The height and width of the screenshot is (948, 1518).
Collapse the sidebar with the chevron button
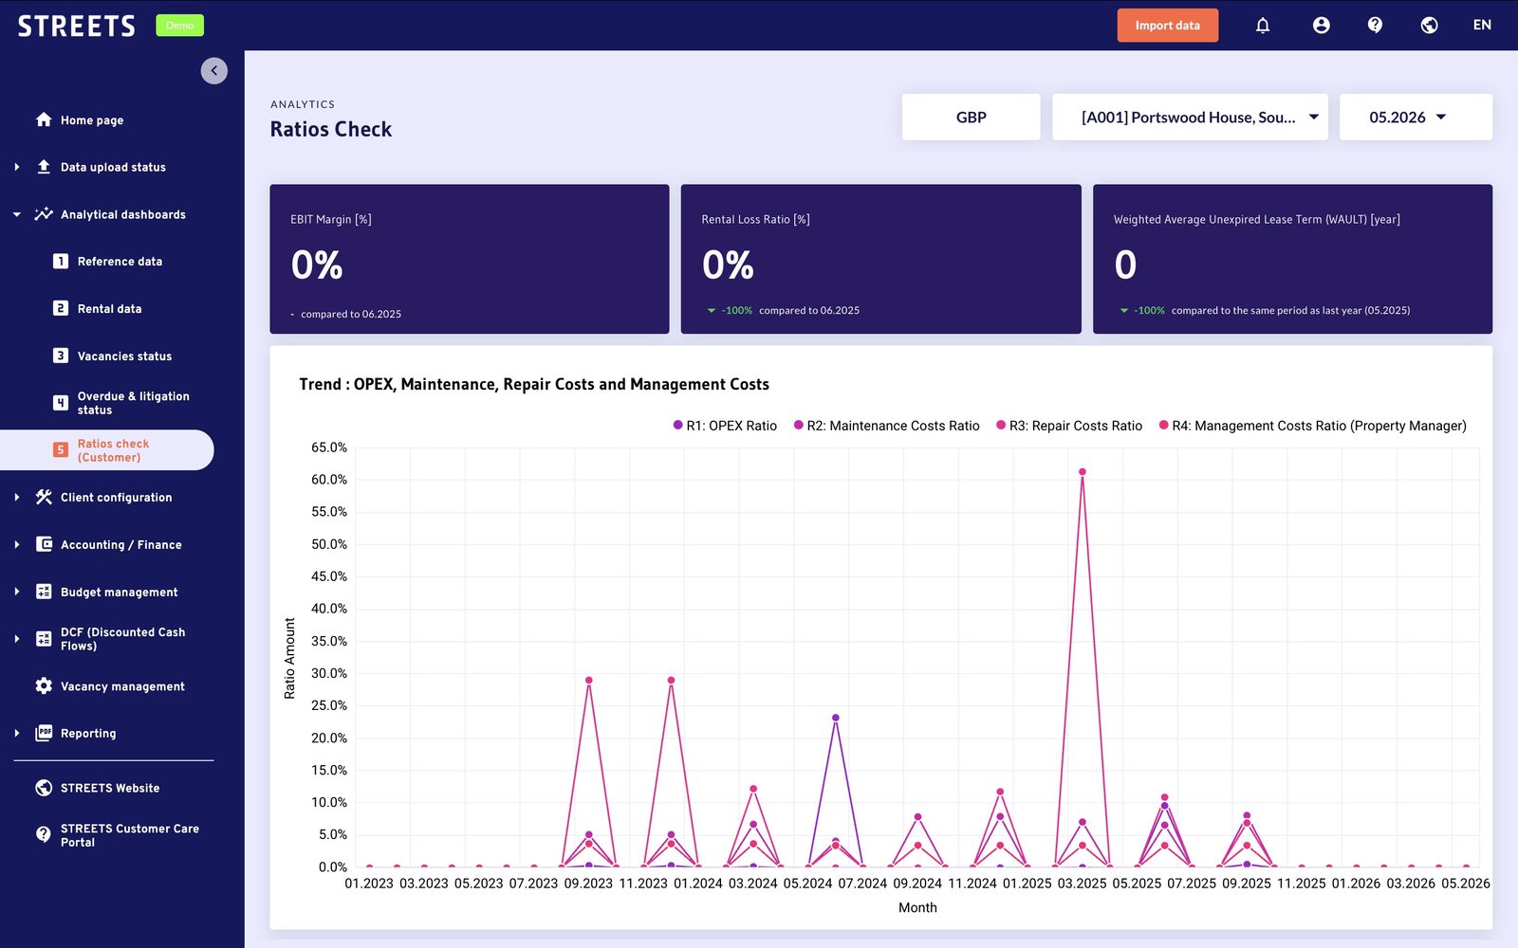coord(214,70)
